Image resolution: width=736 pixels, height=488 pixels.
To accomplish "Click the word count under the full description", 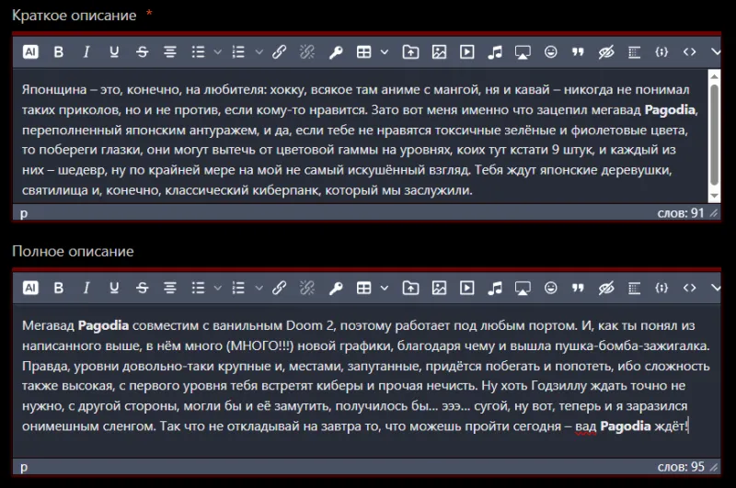I will click(682, 466).
